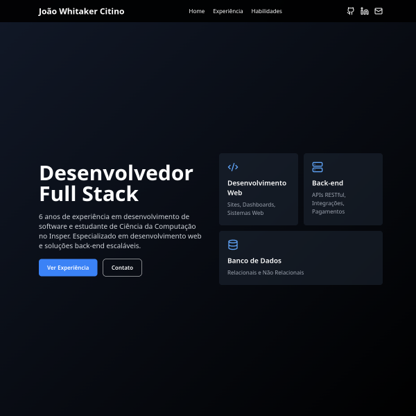Click the text 'Sites, Dashboards, Sistemas Web'
The height and width of the screenshot is (416, 416).
(251, 209)
